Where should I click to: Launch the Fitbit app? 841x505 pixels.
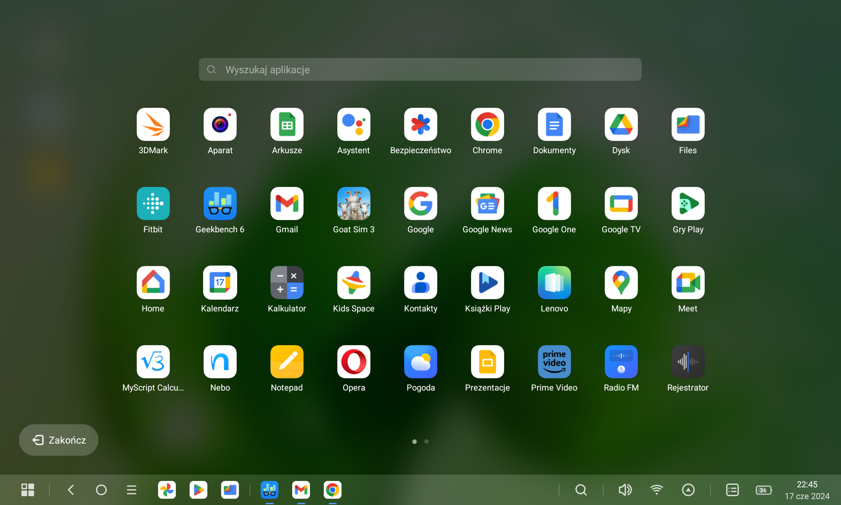click(153, 204)
